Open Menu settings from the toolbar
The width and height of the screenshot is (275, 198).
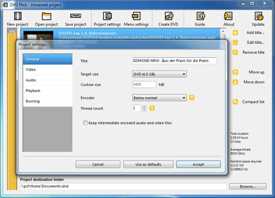pos(136,16)
